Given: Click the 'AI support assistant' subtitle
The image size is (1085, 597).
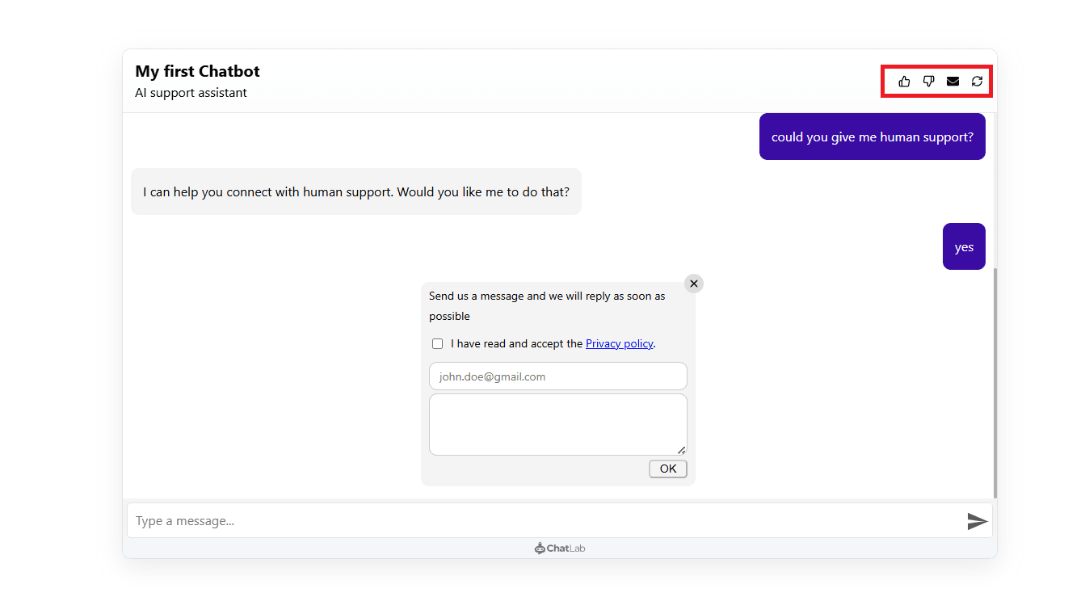Looking at the screenshot, I should click(191, 93).
